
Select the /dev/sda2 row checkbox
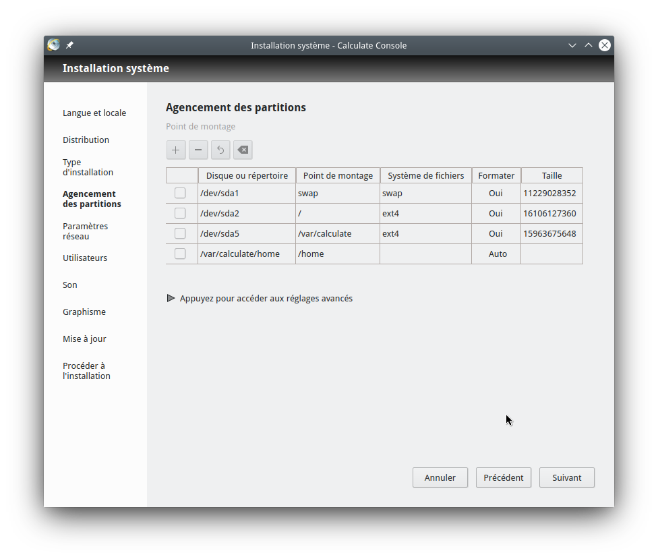point(180,213)
